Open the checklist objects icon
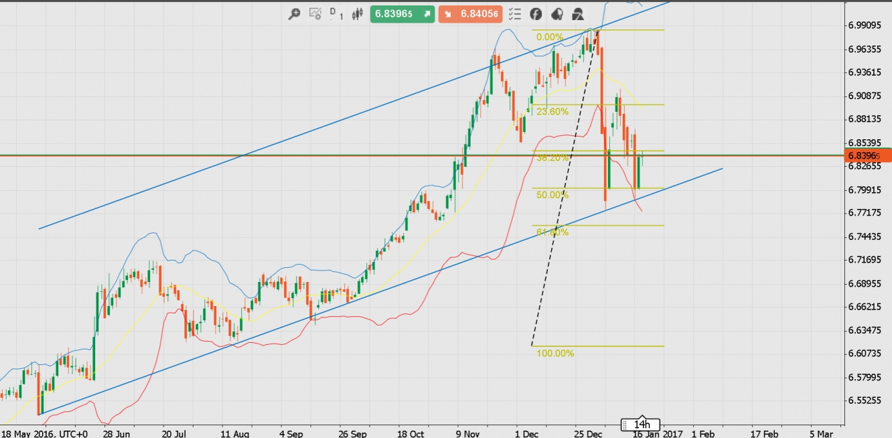The image size is (892, 438). 514,14
